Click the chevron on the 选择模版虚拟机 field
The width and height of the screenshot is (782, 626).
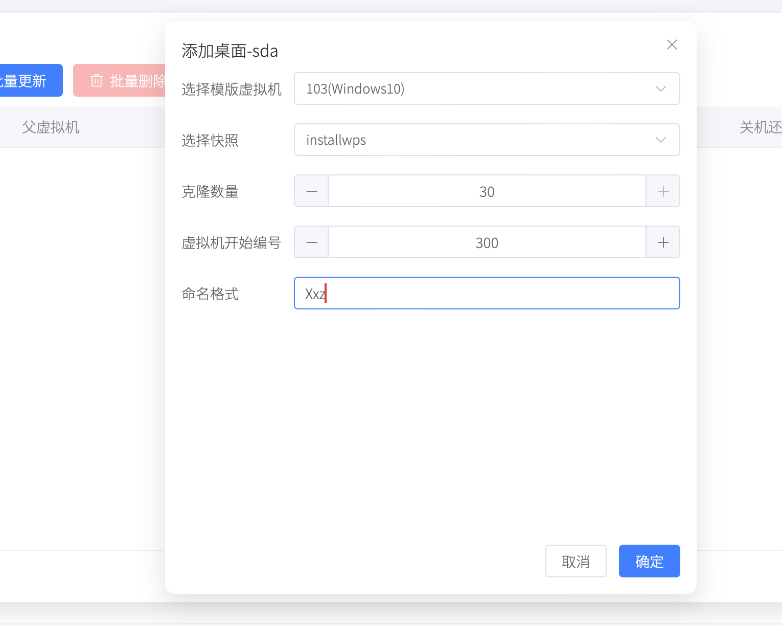tap(660, 88)
